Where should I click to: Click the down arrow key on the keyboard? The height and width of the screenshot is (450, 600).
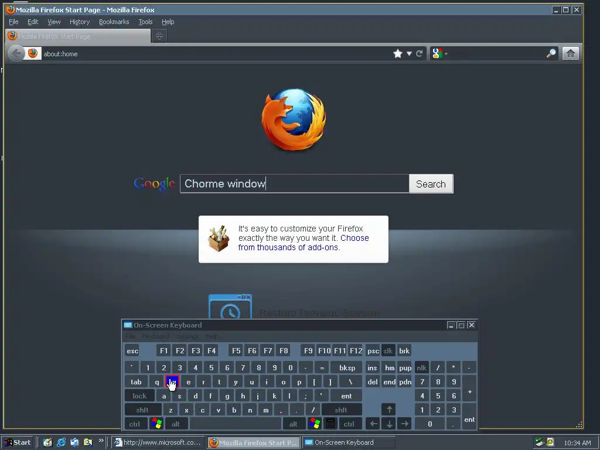[x=389, y=424]
